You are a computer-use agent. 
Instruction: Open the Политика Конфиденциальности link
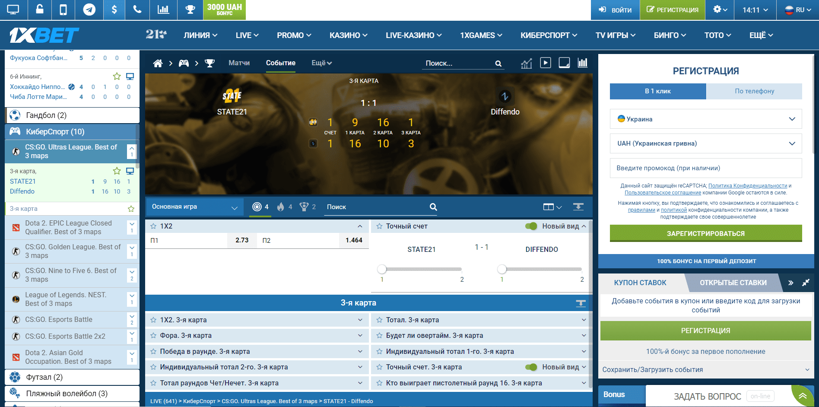pos(747,186)
